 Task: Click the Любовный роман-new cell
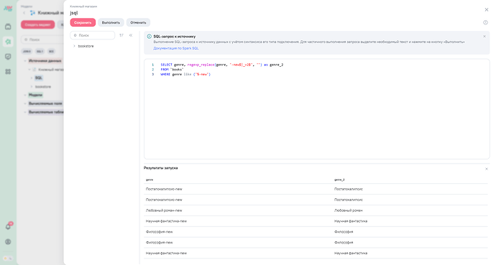[164, 210]
